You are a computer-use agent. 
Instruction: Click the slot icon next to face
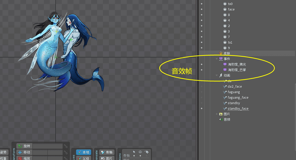pos(225,9)
